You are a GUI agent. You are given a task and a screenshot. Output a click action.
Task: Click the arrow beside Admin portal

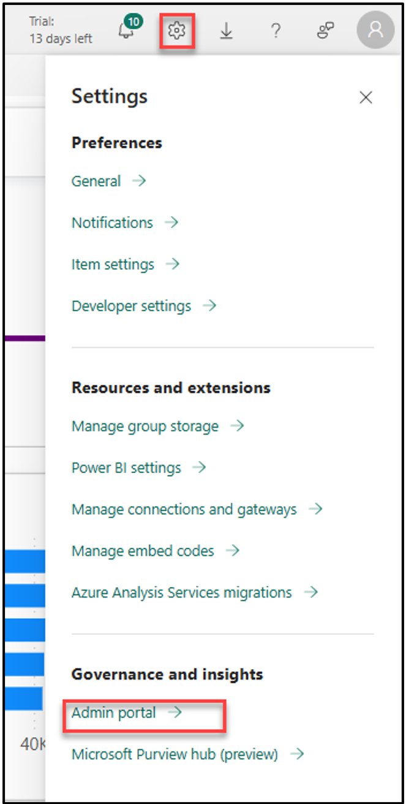point(175,712)
